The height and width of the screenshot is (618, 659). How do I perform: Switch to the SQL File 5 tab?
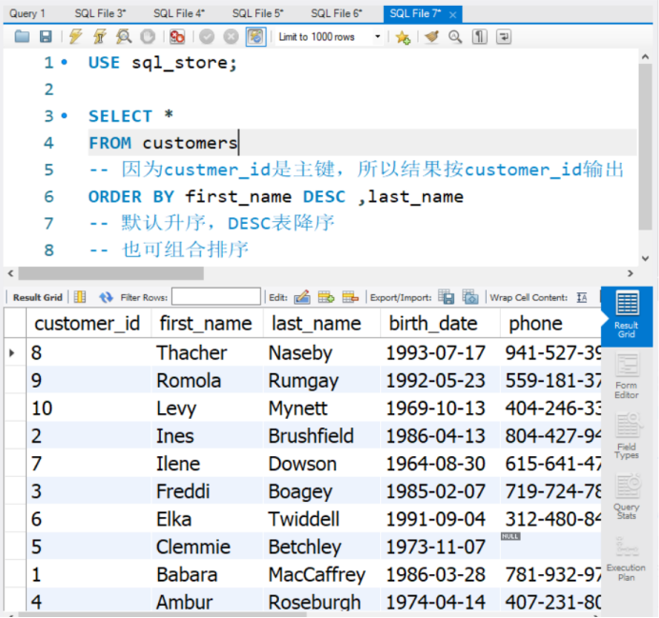tap(257, 13)
